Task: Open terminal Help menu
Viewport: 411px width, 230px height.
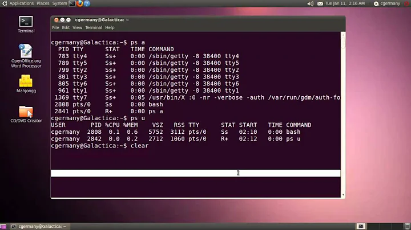Action: pyautogui.click(x=110, y=27)
